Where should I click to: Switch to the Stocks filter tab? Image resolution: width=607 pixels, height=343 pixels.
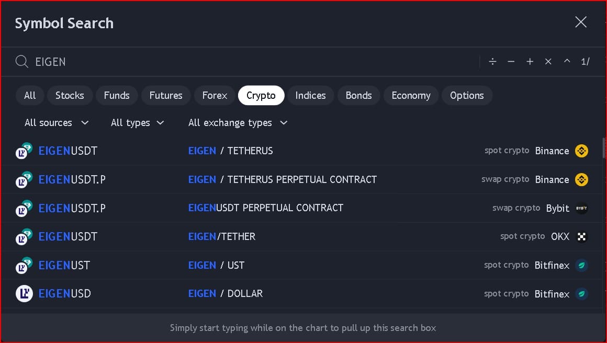(x=70, y=96)
